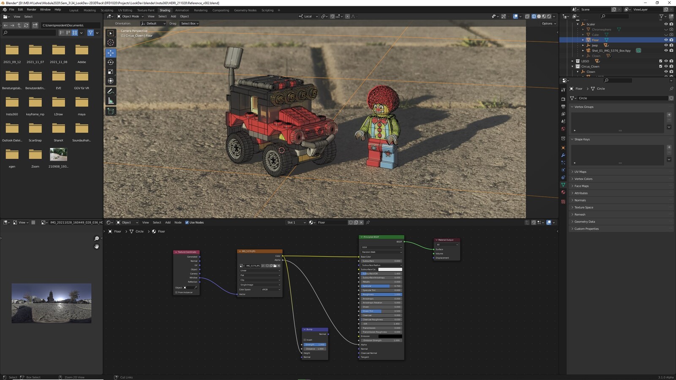Disable Use Nodes checkbox
676x380 pixels.
pyautogui.click(x=187, y=223)
